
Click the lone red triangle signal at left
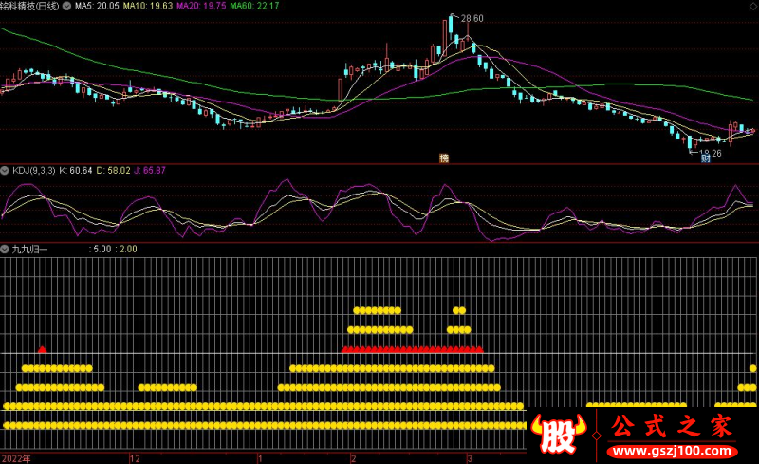42,349
